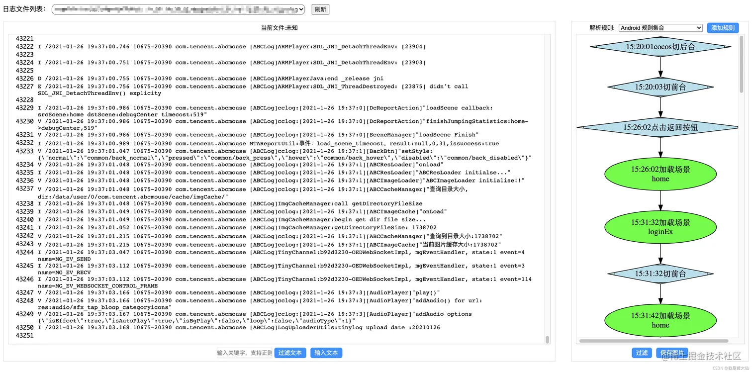Click log line 43242 查询到目录大小:1738702
This screenshot has height=372, width=752.
coord(270,236)
